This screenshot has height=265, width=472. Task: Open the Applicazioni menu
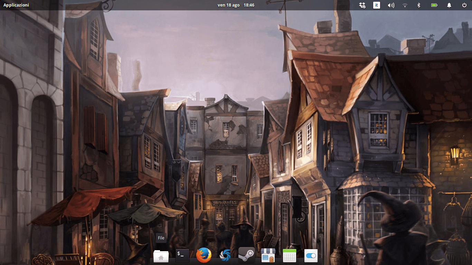coord(16,5)
